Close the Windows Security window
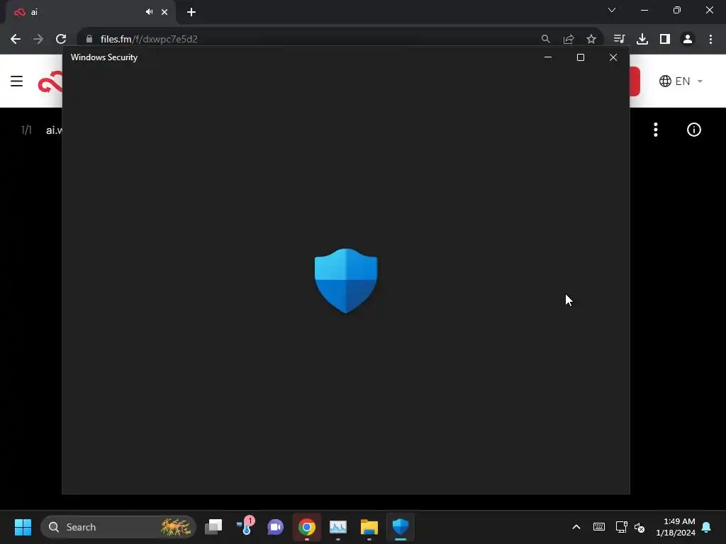This screenshot has height=544, width=726. 613,57
